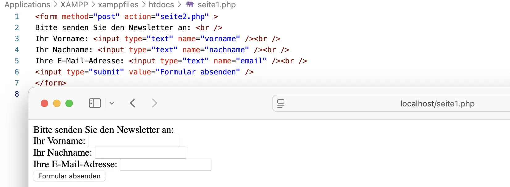510x187 pixels.
Task: Click the forward navigation arrow
Action: point(154,103)
